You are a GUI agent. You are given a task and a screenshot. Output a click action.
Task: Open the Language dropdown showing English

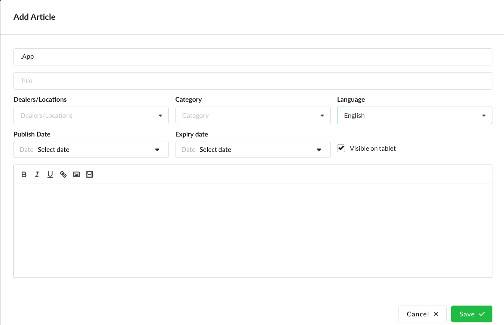[x=415, y=116]
